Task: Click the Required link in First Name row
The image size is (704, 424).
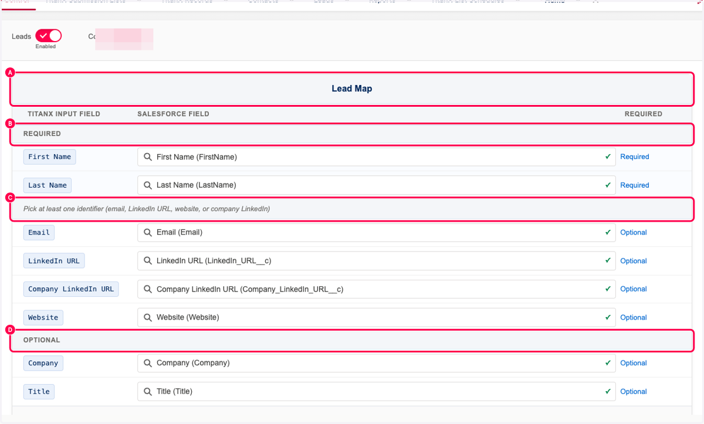Action: [635, 157]
